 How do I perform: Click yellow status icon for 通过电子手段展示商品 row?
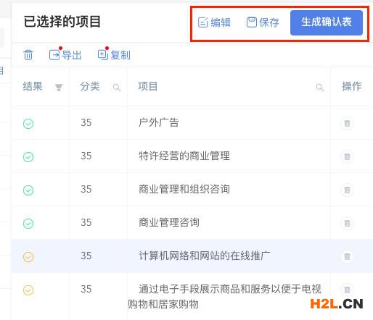click(x=28, y=290)
